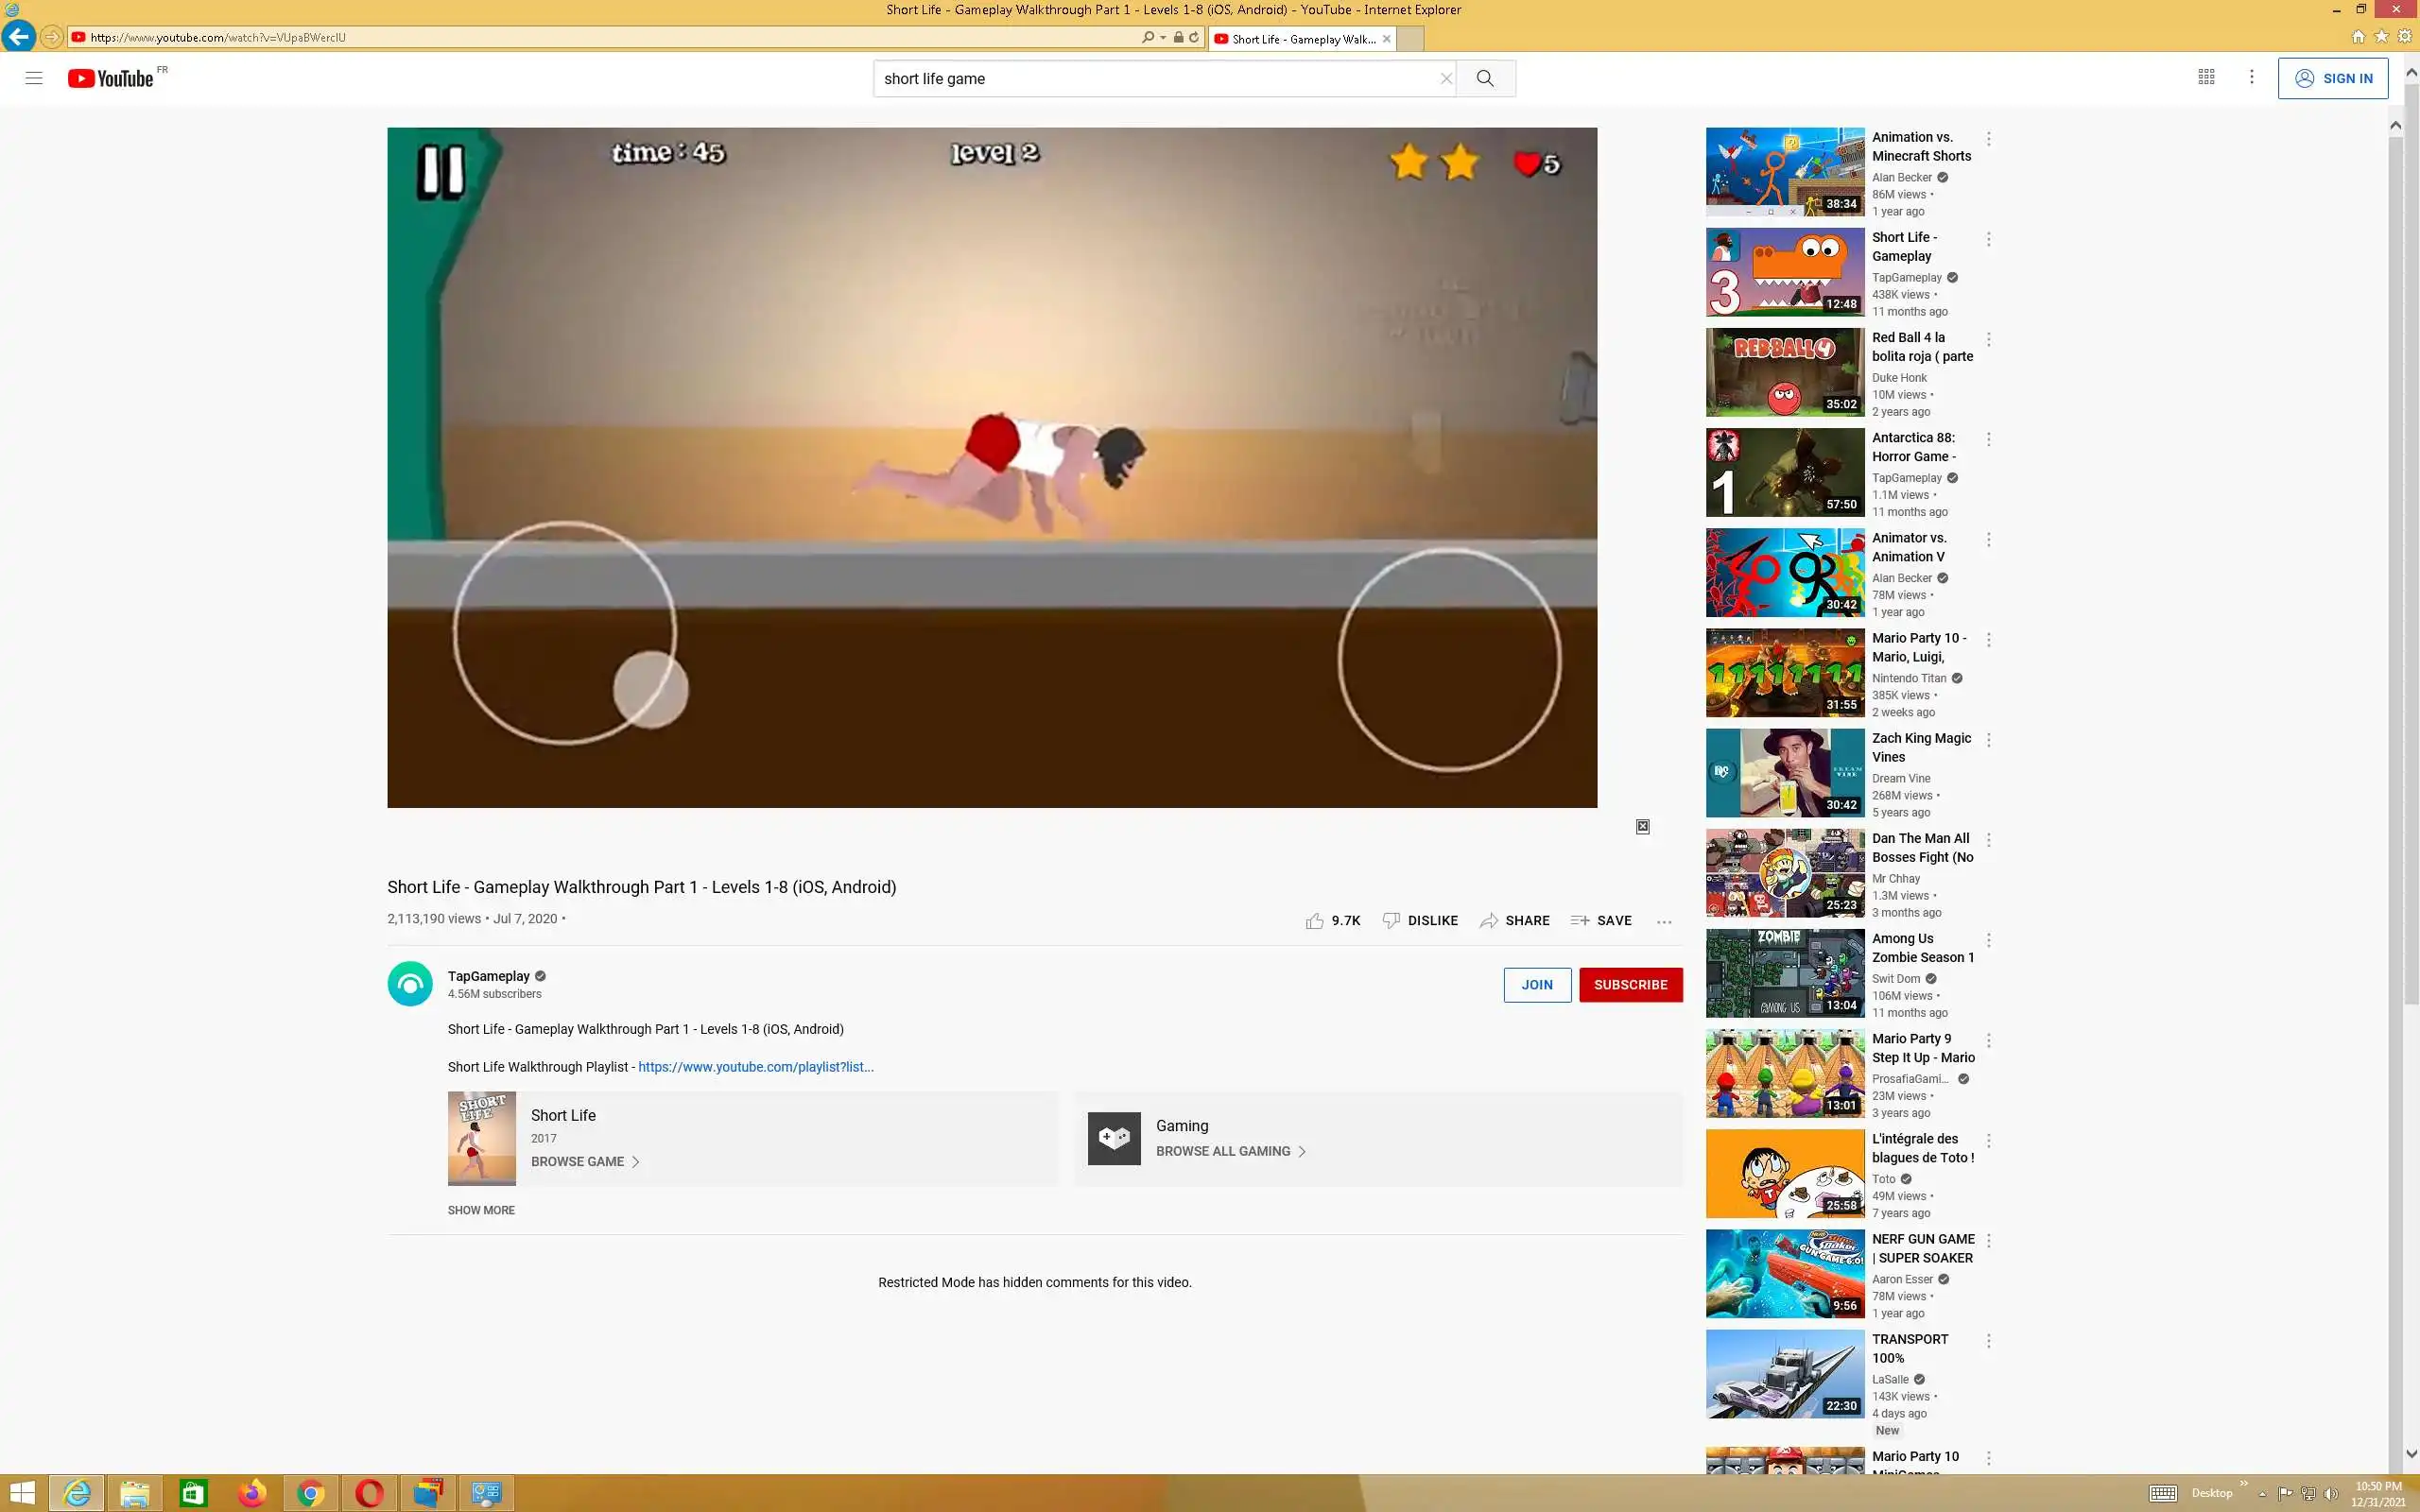Image resolution: width=2420 pixels, height=1512 pixels.
Task: Click the Join channel membership button
Action: 1536,984
